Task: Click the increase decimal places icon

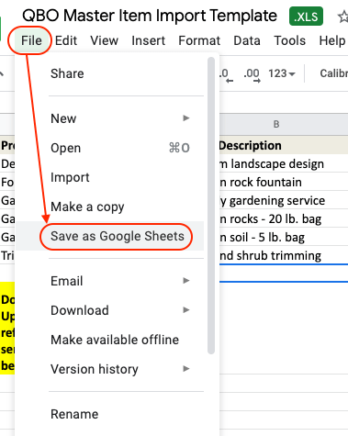Action: pos(252,74)
